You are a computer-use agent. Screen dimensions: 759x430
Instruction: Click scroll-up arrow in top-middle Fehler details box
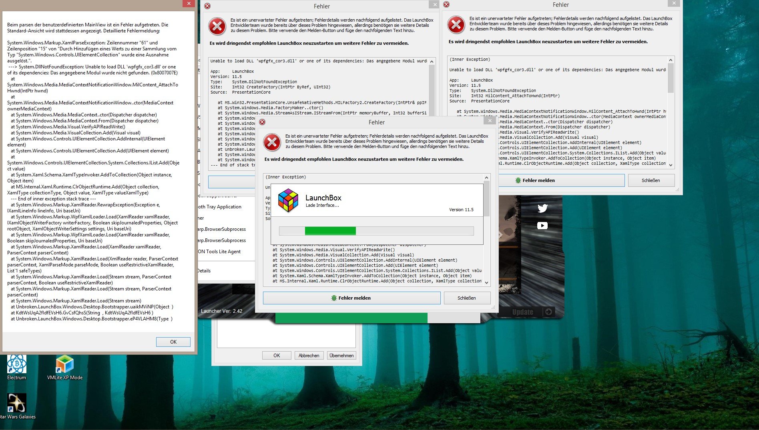pyautogui.click(x=432, y=62)
